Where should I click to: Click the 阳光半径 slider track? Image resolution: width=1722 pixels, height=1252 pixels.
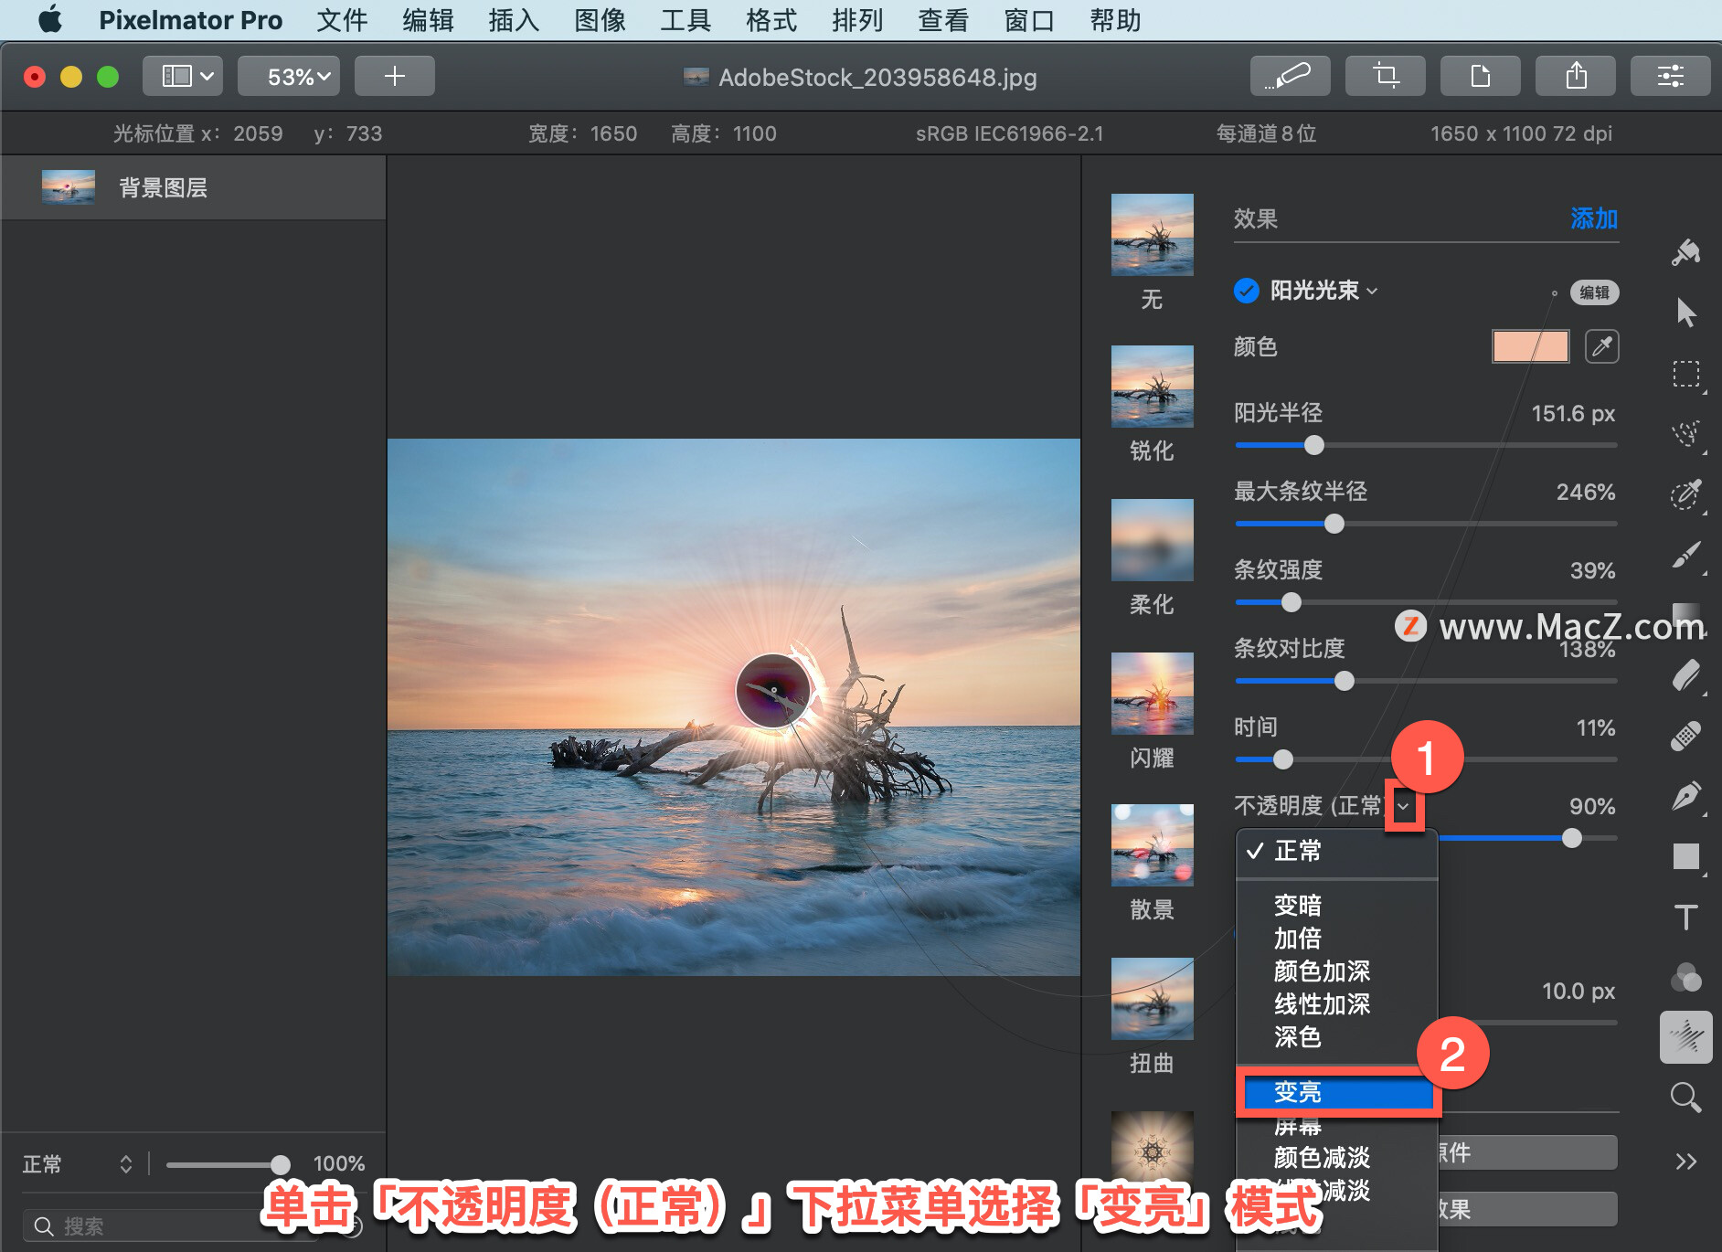tap(1426, 445)
